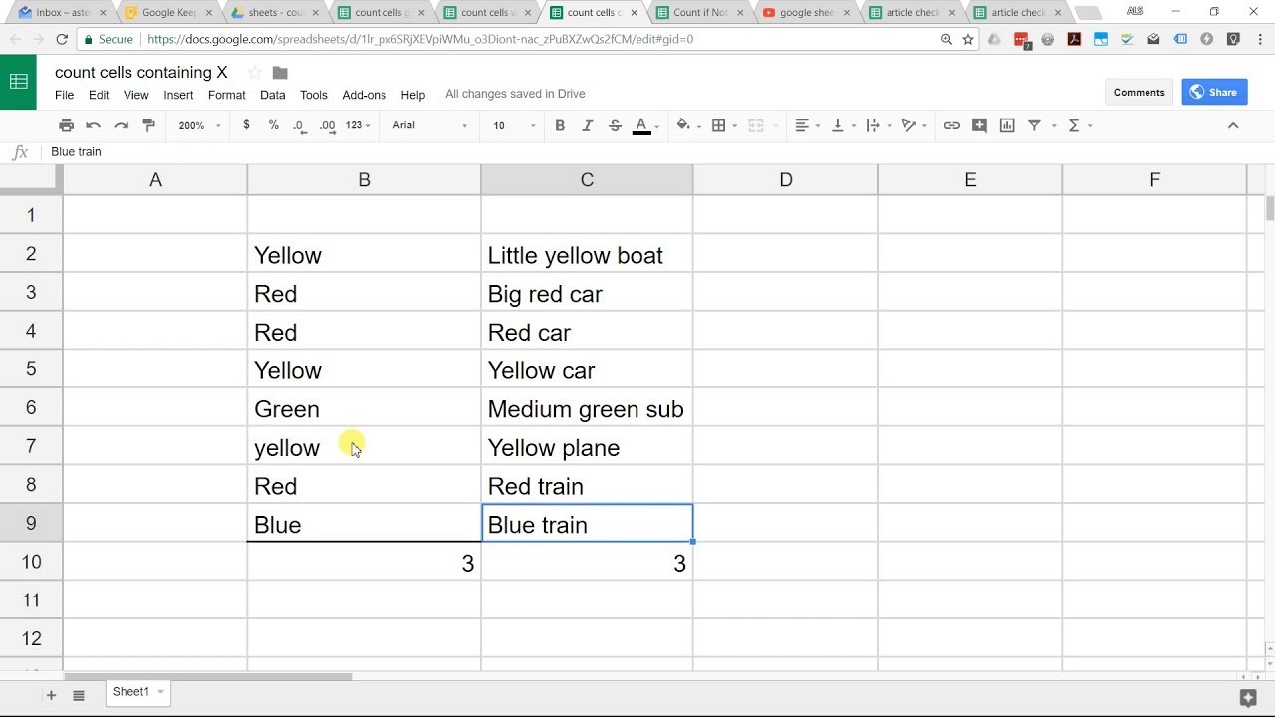
Task: Open the number format 123 dropdown
Action: [x=358, y=125]
